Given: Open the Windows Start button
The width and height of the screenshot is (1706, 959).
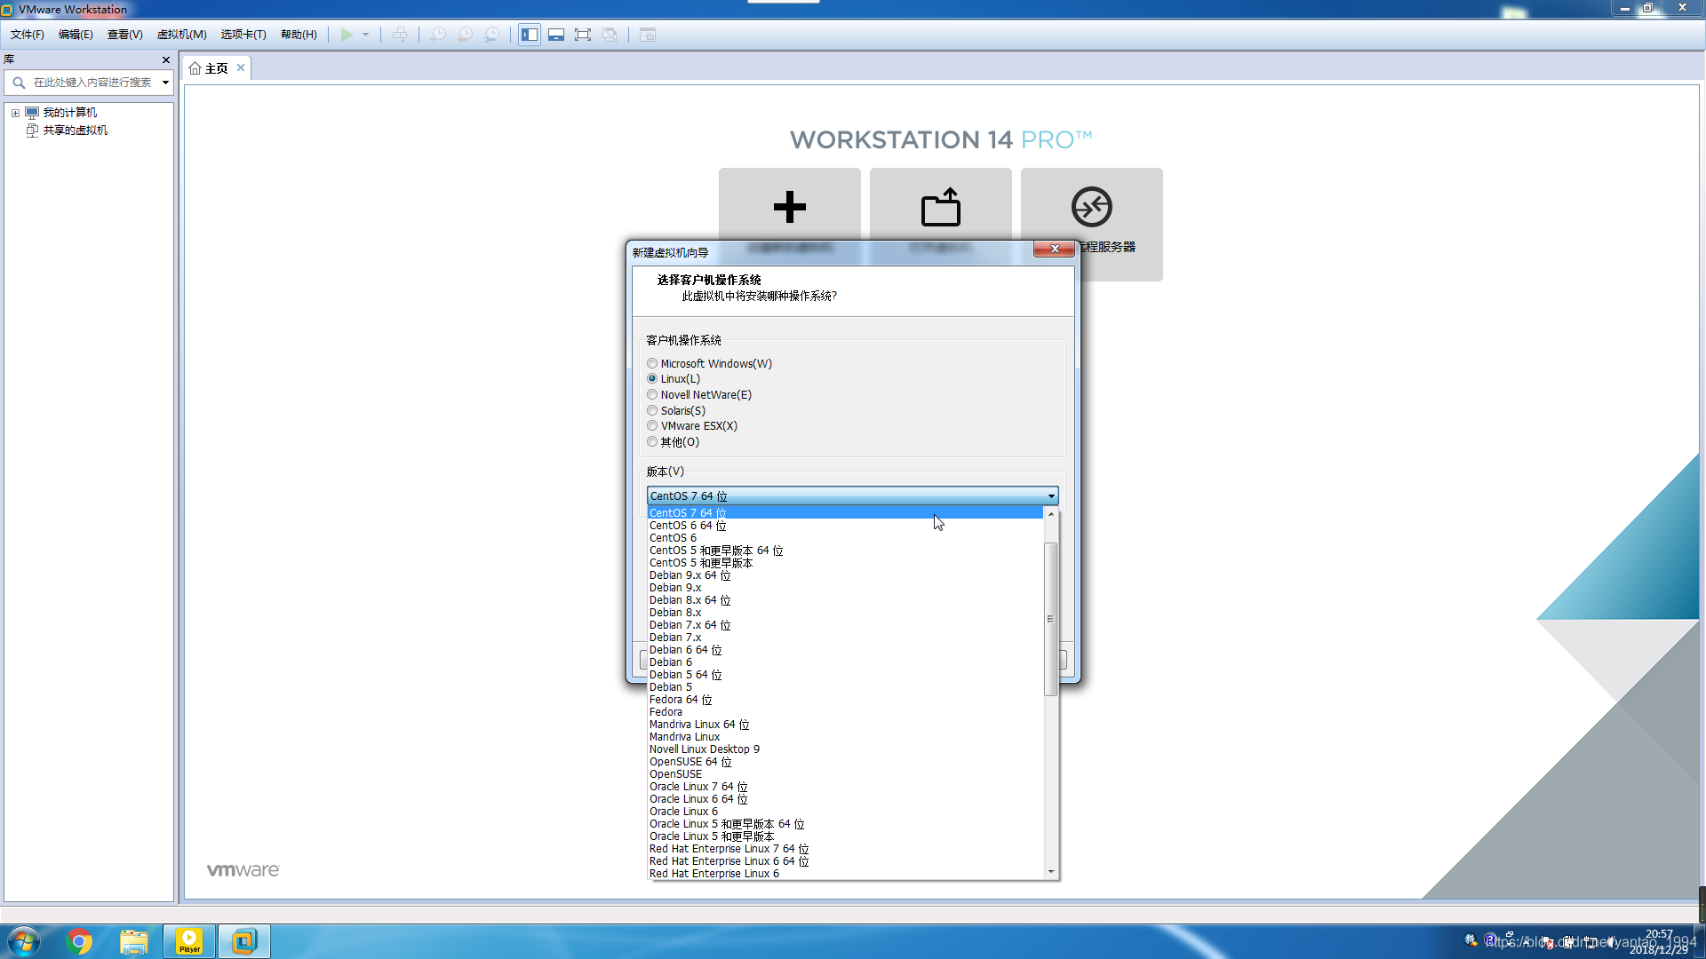Looking at the screenshot, I should pyautogui.click(x=23, y=941).
